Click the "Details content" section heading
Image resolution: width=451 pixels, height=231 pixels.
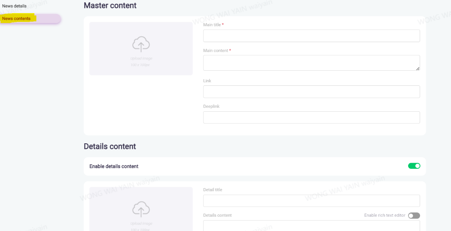110,146
